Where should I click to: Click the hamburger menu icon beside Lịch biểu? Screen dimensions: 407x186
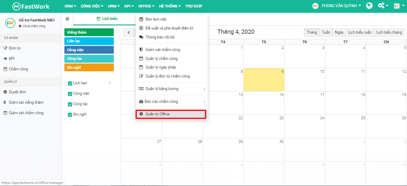tap(68, 19)
